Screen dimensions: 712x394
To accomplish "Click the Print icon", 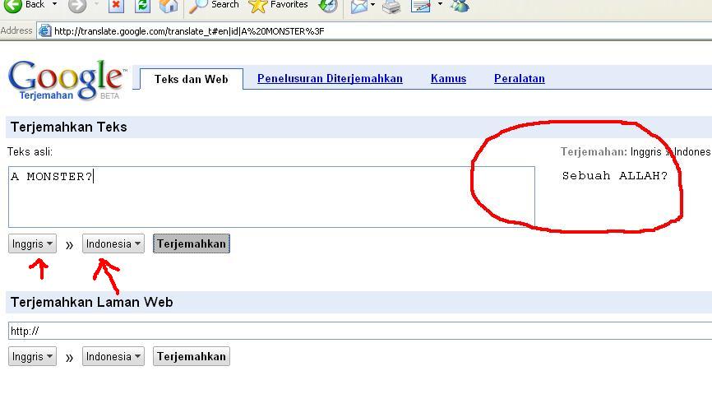I will (391, 6).
